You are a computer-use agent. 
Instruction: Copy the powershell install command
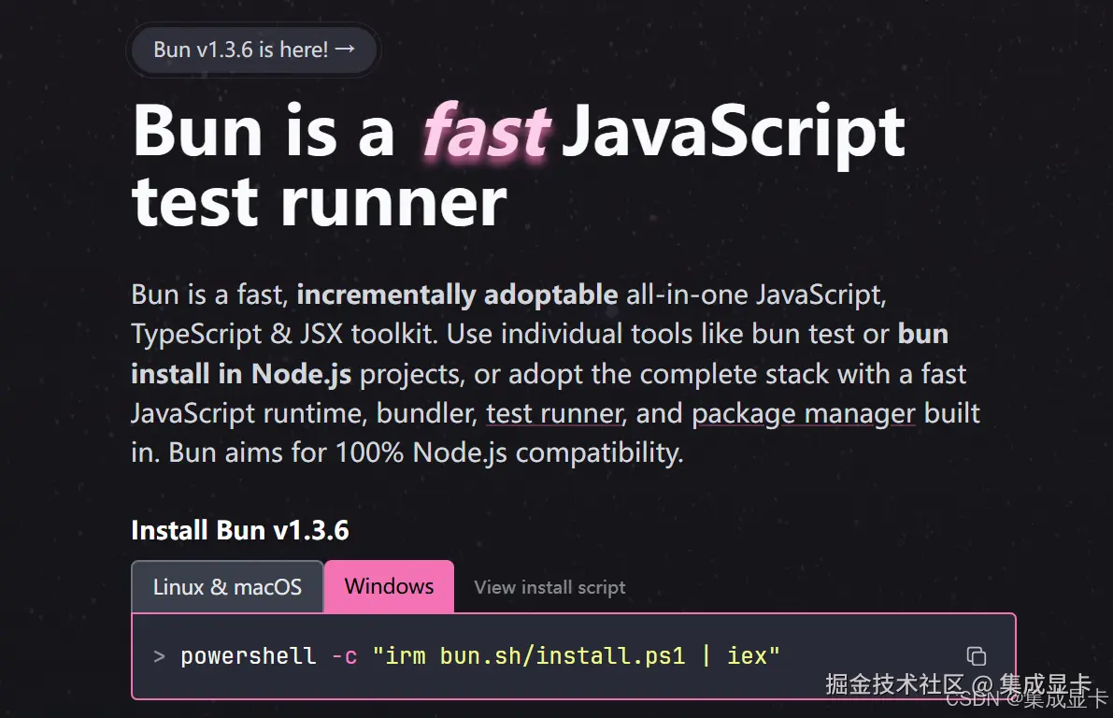(x=976, y=656)
